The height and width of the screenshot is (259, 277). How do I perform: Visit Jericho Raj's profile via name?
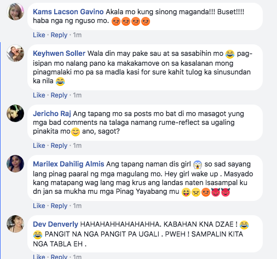[52, 114]
